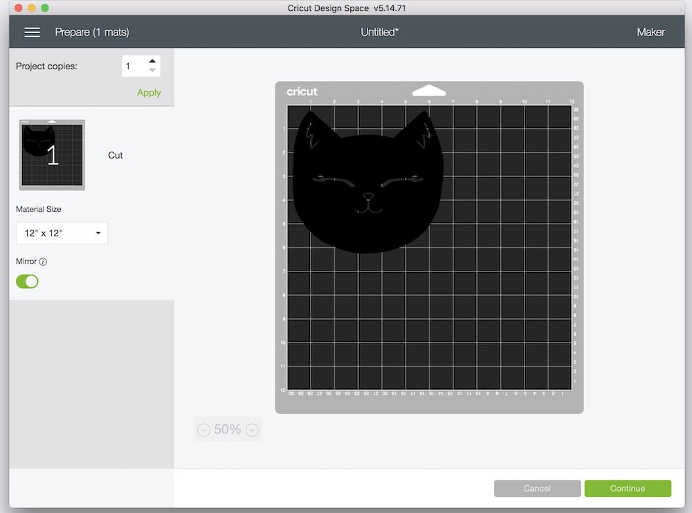The image size is (692, 513).
Task: Zoom in the mat preview
Action: tap(252, 430)
